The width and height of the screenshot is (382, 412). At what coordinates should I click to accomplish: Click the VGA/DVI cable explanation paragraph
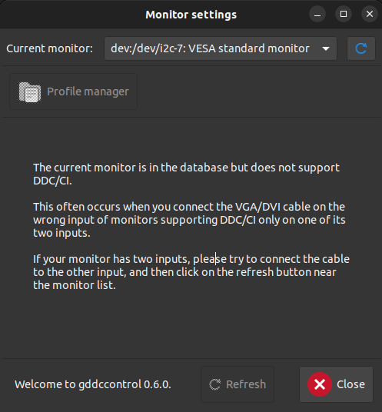pos(189,220)
